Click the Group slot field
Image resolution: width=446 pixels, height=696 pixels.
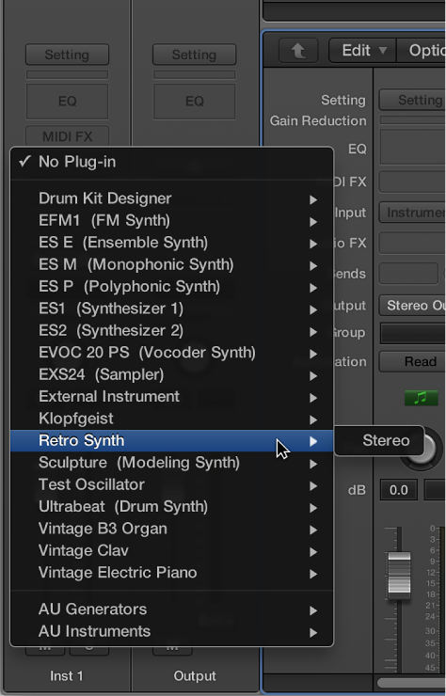coord(413,333)
